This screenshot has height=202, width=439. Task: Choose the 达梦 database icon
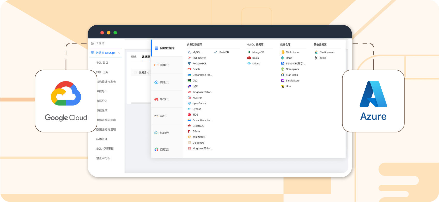click(x=189, y=86)
